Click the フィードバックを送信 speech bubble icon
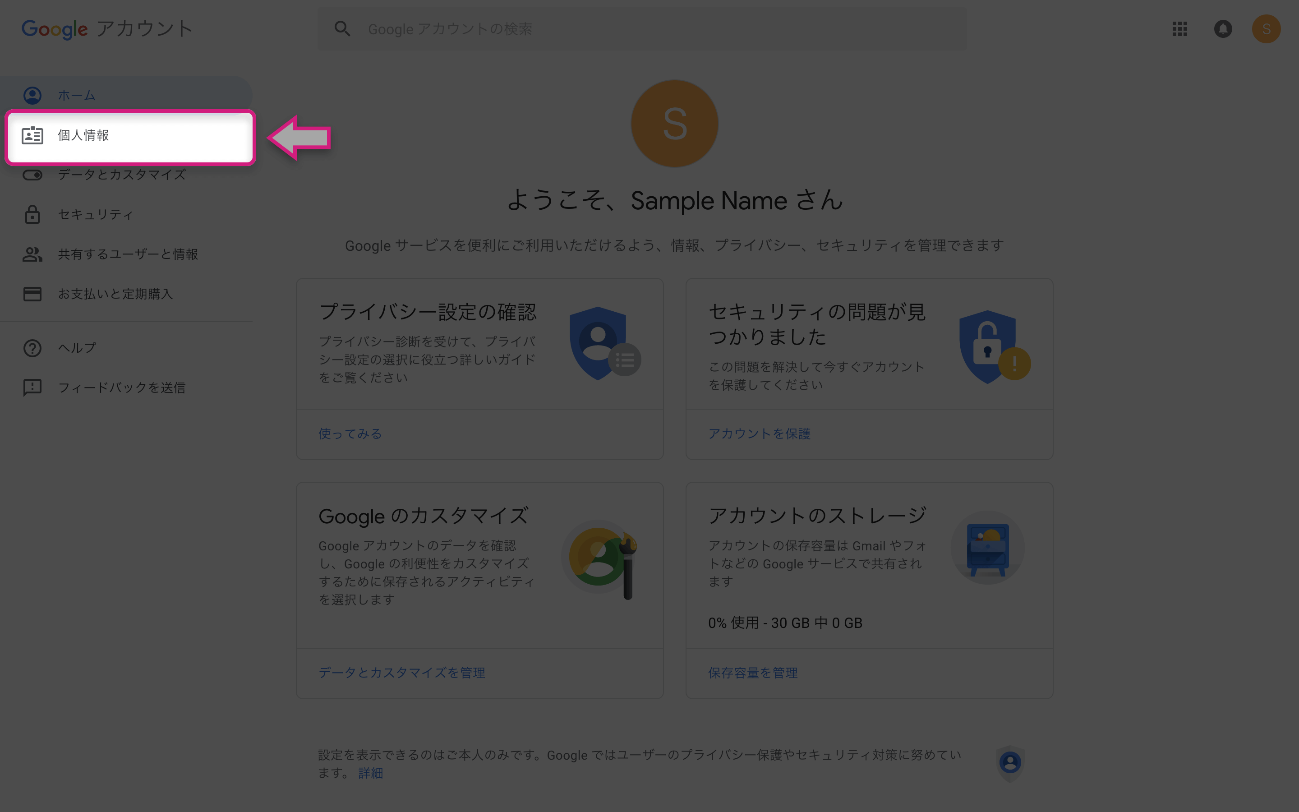 click(x=32, y=387)
